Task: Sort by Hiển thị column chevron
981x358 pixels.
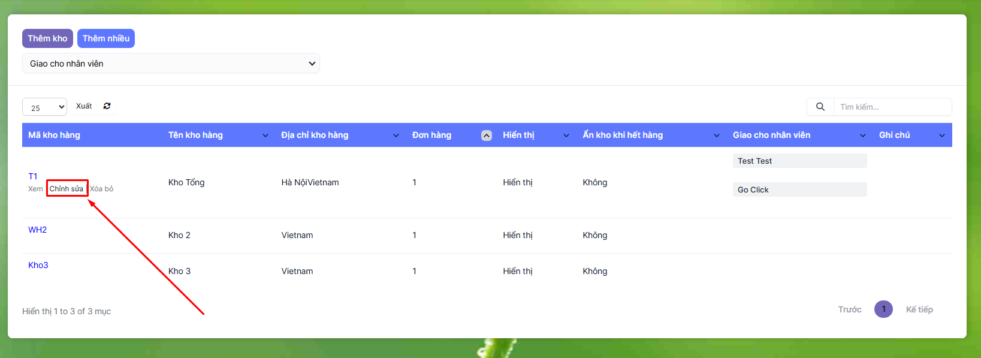Action: (566, 136)
